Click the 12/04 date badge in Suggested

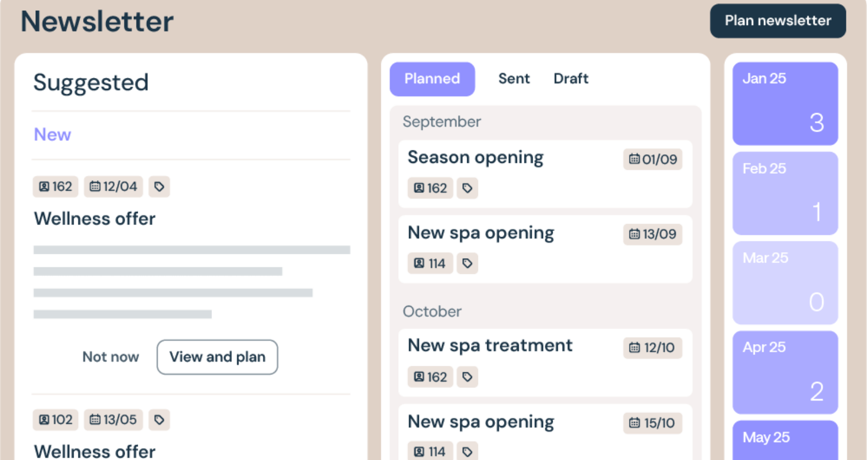(x=113, y=187)
